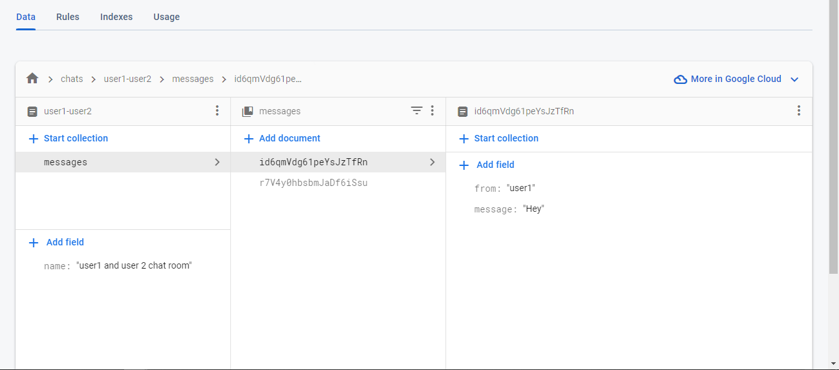This screenshot has height=370, width=839.
Task: Click the name field value "user1 and user 2 chat room"
Action: [134, 265]
